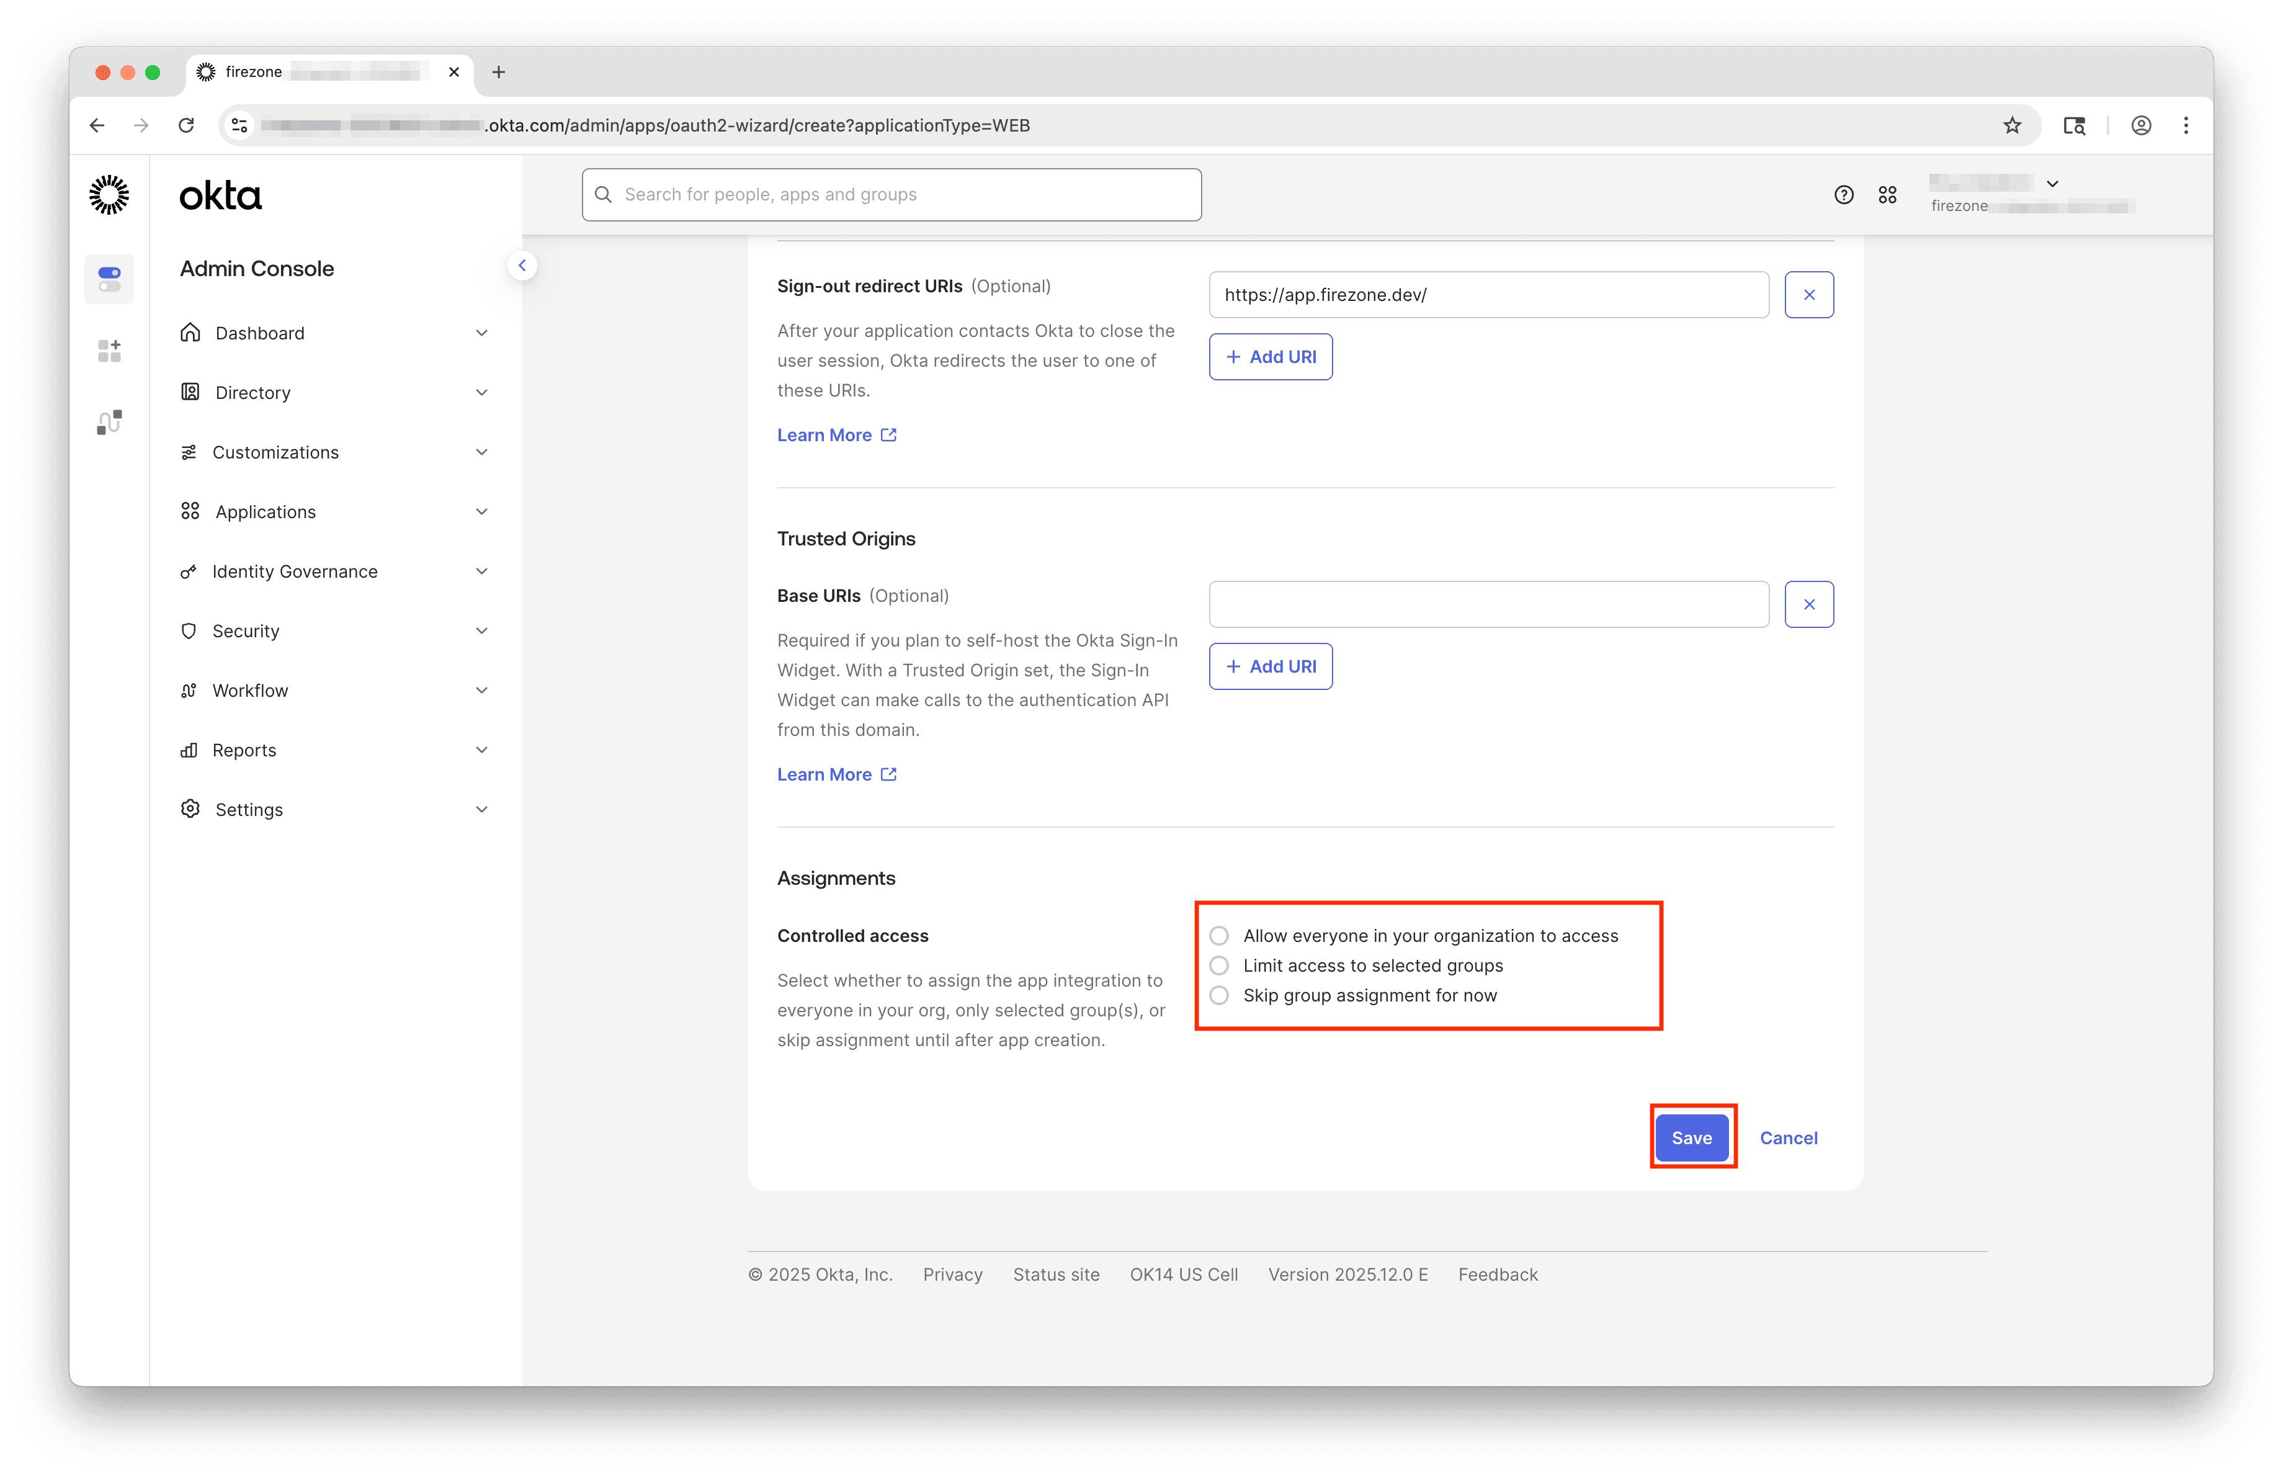Save the application settings

click(x=1691, y=1137)
